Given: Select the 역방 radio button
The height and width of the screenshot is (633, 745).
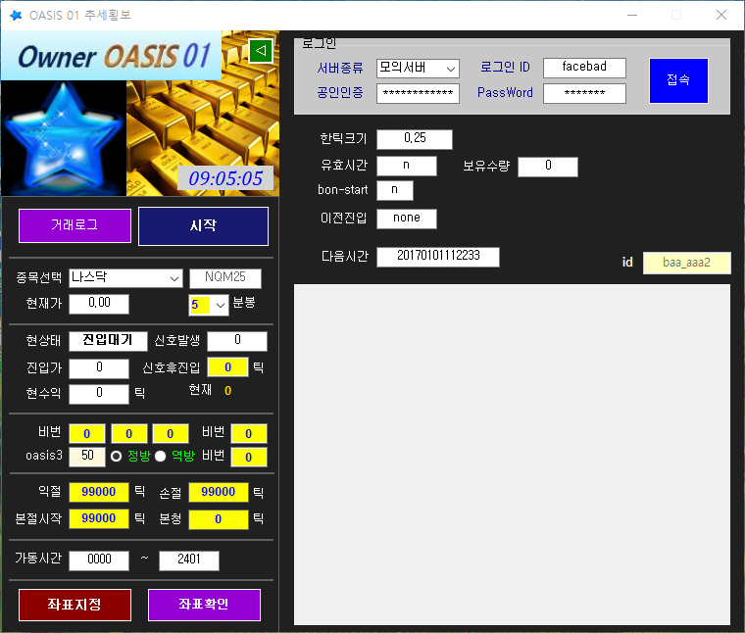Looking at the screenshot, I should (160, 457).
